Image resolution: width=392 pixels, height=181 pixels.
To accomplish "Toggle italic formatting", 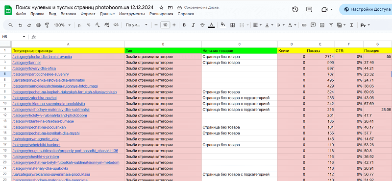I will (193, 25).
